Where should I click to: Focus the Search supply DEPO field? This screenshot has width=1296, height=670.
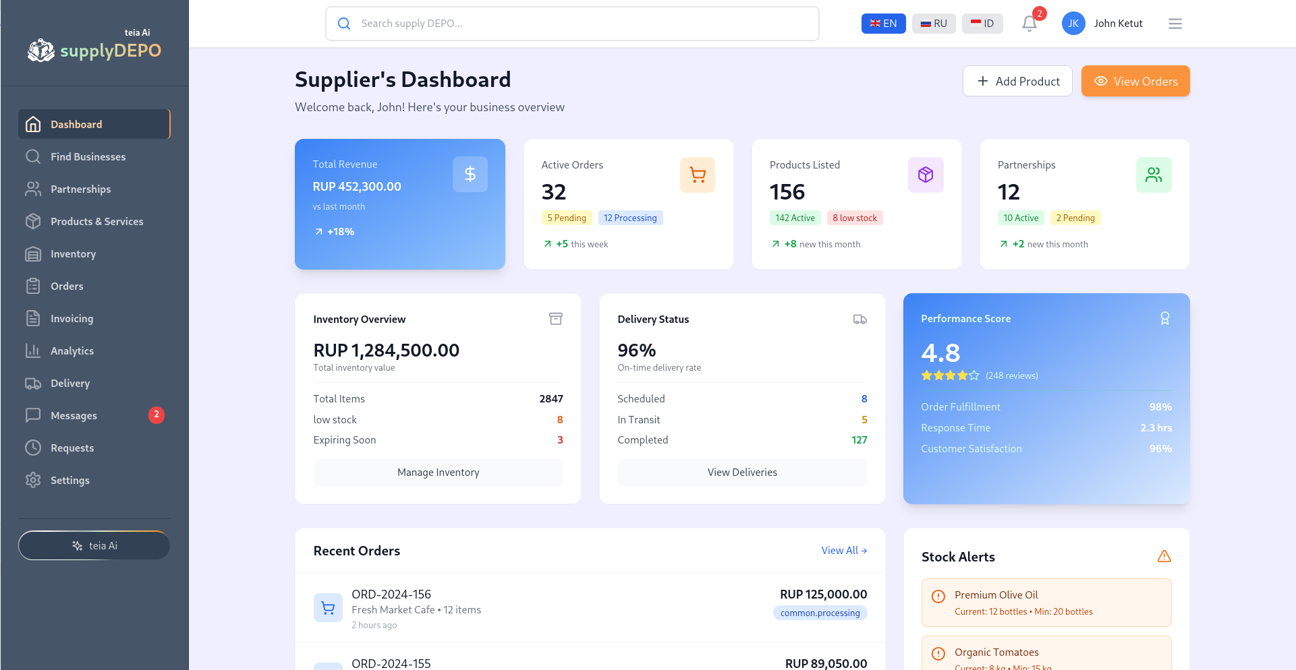tap(572, 24)
